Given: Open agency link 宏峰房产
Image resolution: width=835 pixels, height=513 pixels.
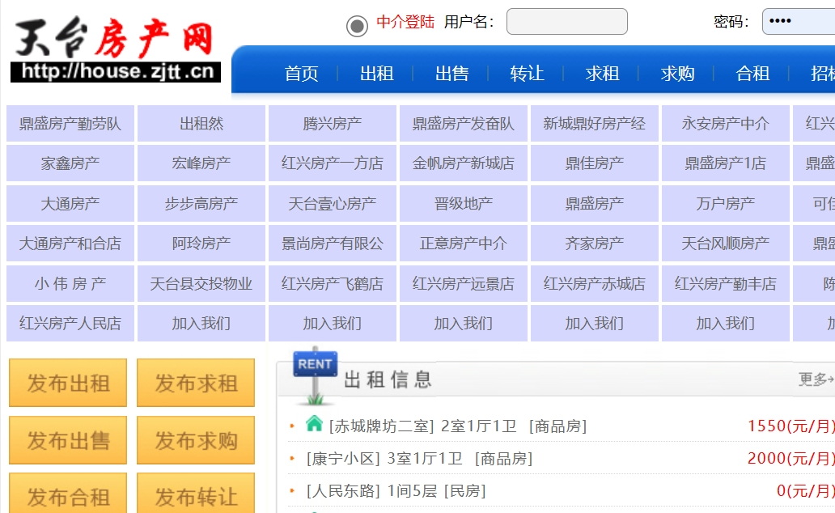Looking at the screenshot, I should [x=201, y=163].
